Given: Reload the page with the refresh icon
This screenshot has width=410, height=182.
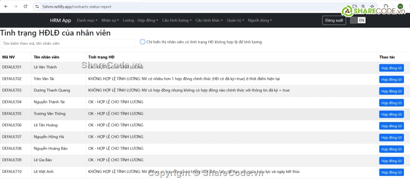Looking at the screenshot, I should coord(25,6).
